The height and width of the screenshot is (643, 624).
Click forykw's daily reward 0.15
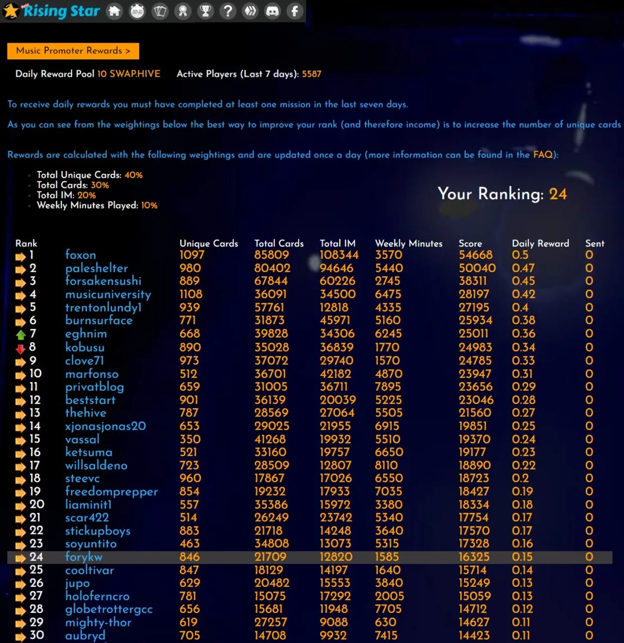click(522, 557)
